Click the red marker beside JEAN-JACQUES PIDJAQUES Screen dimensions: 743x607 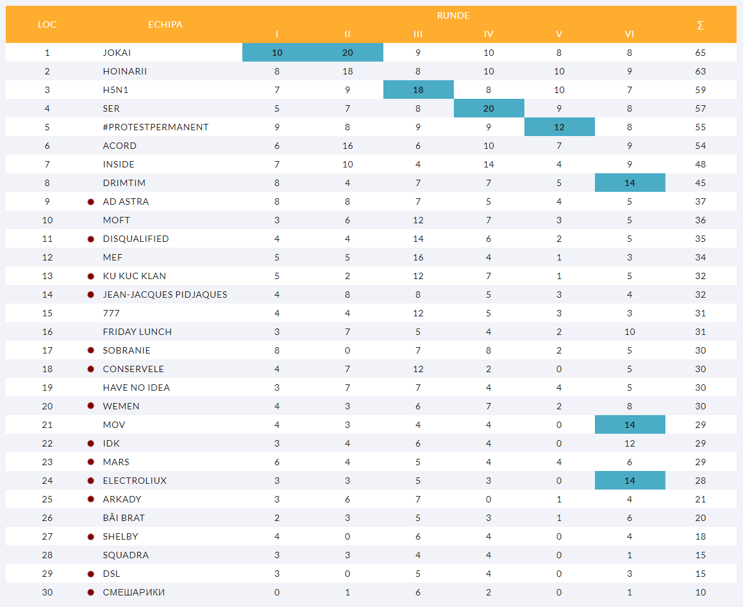click(91, 295)
